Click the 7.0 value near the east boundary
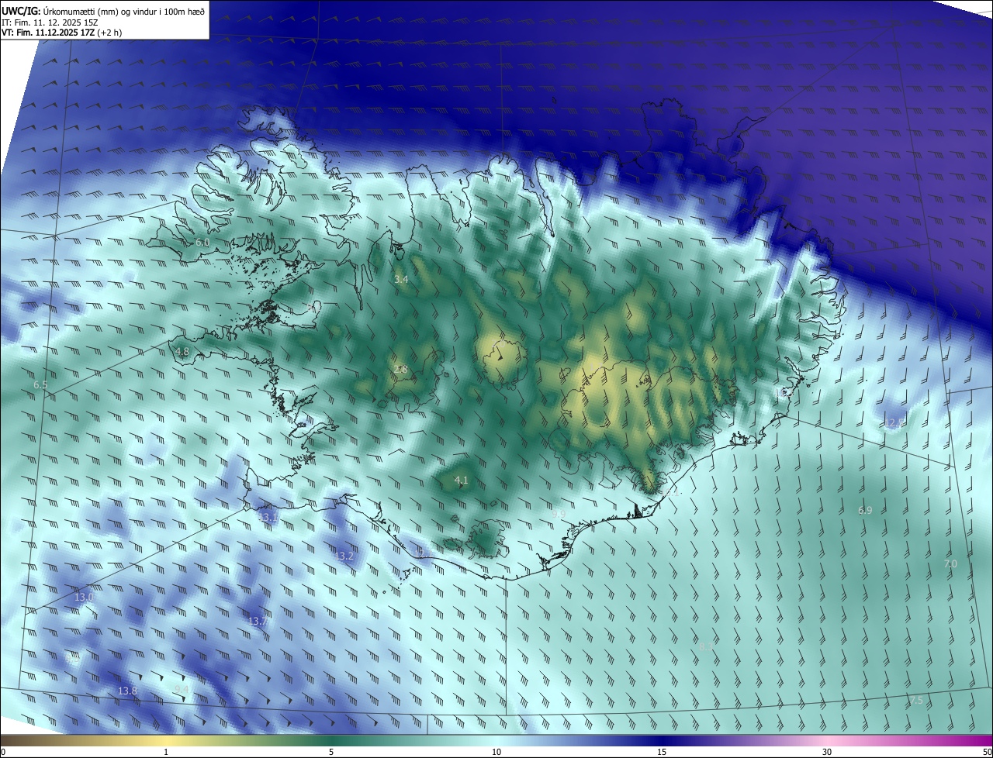The width and height of the screenshot is (993, 758). [950, 563]
